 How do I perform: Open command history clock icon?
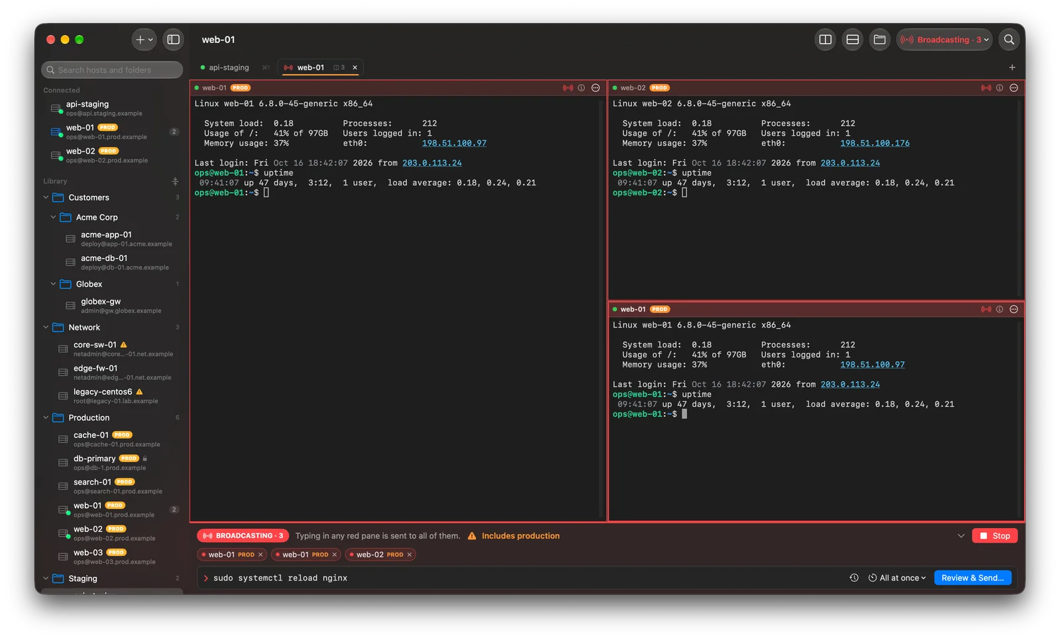854,578
